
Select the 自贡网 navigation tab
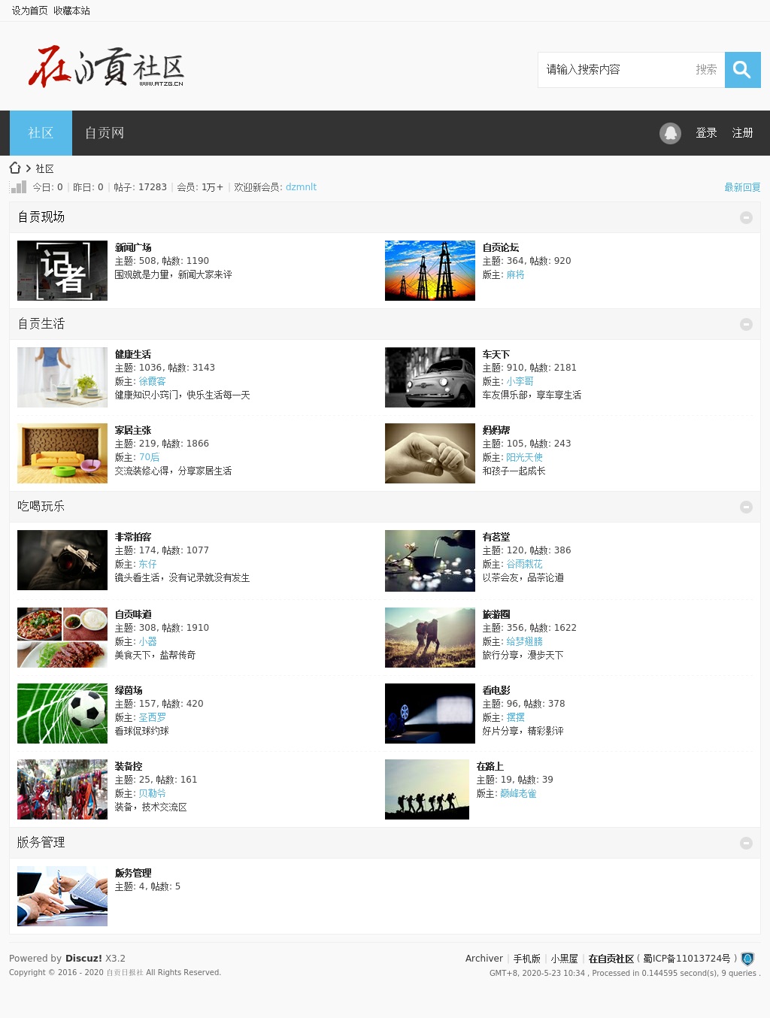coord(105,133)
